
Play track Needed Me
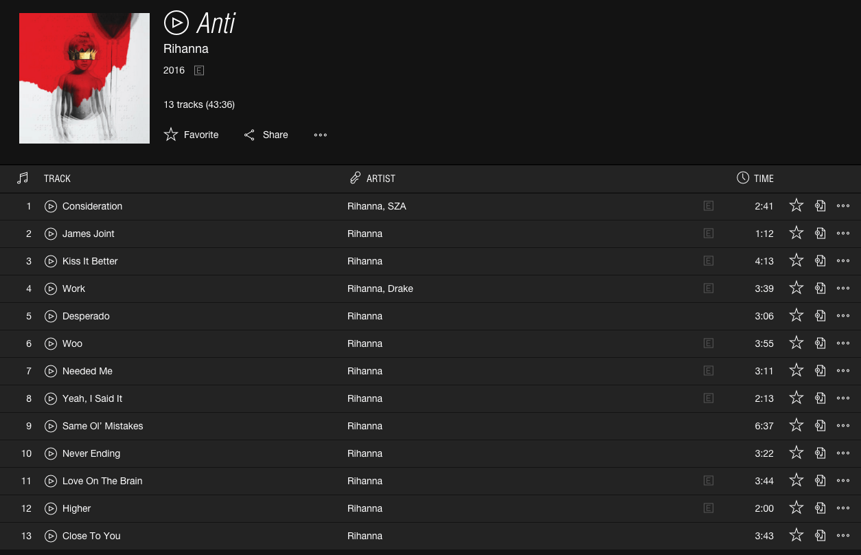(50, 371)
